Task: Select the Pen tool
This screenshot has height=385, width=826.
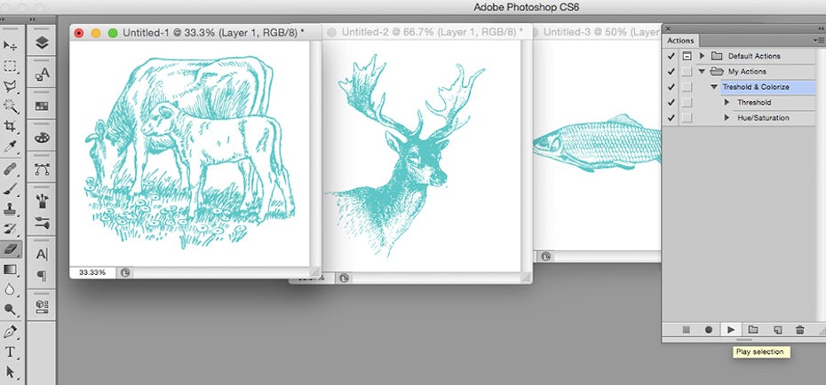Action: point(11,332)
